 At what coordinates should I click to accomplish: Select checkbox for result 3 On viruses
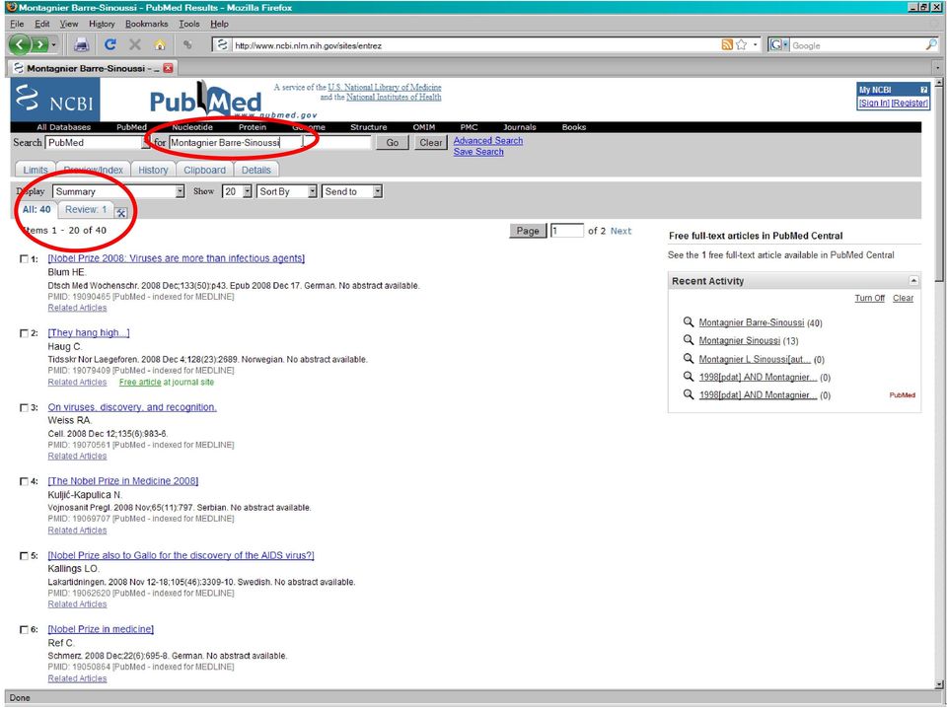click(x=24, y=407)
